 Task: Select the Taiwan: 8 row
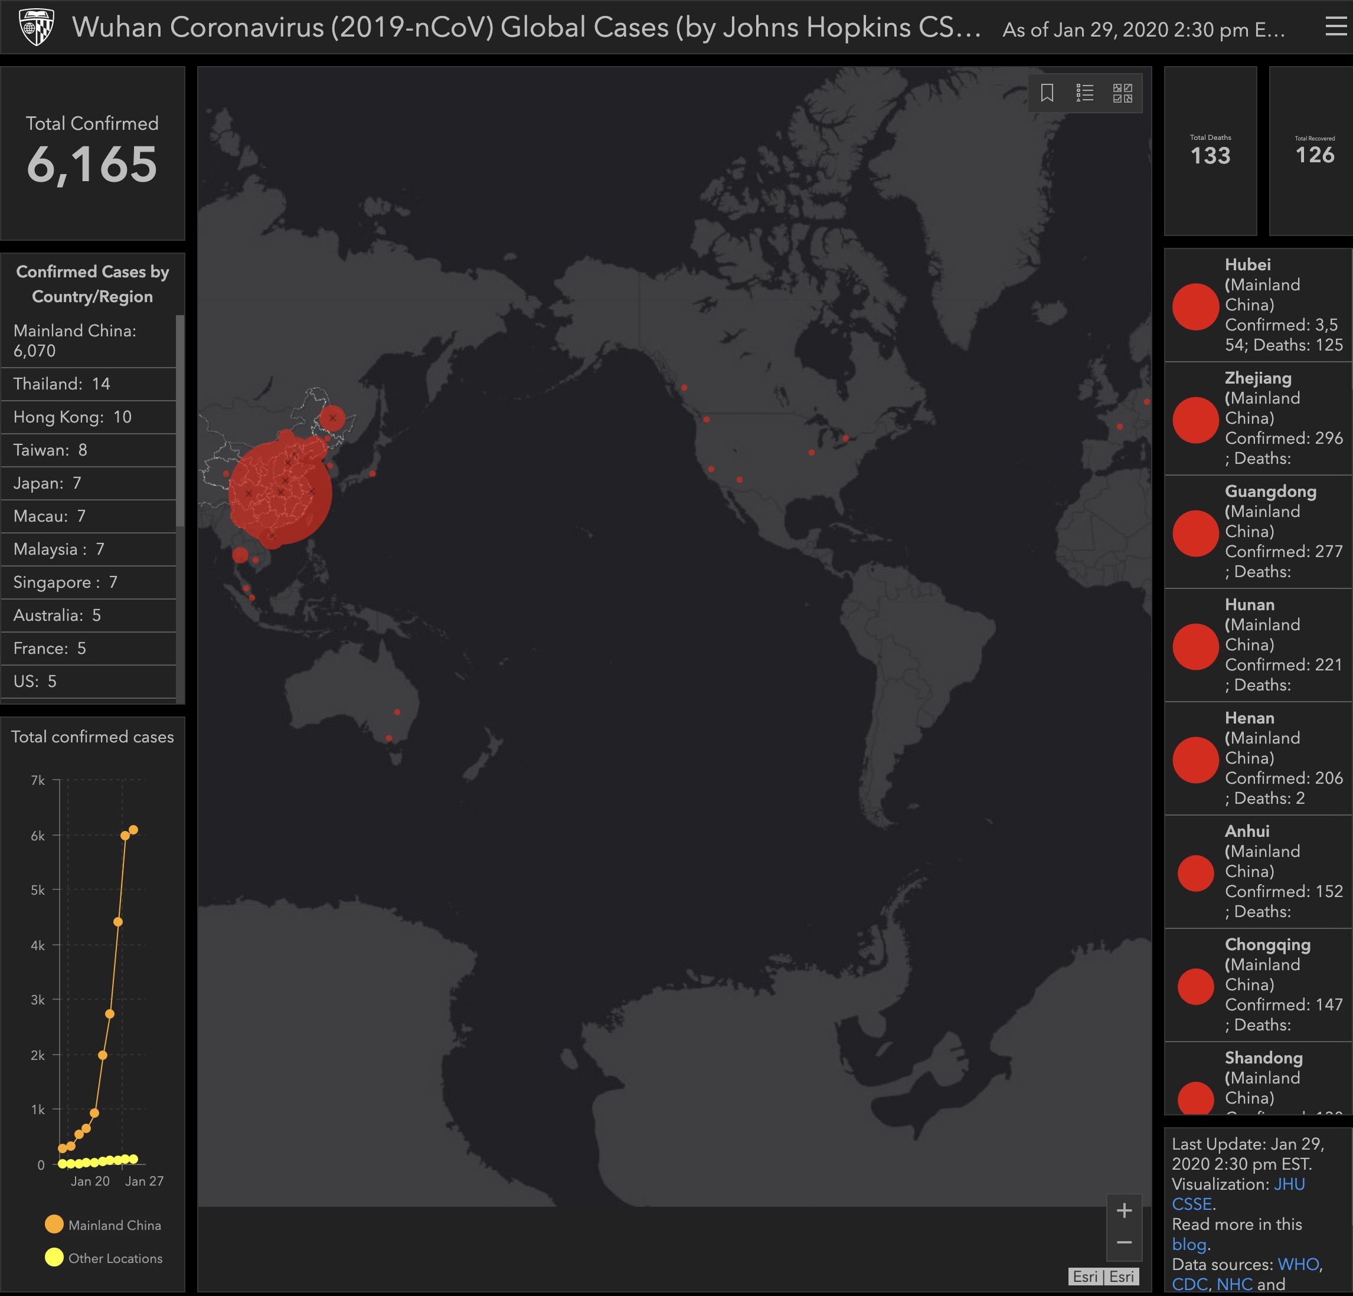coord(89,450)
